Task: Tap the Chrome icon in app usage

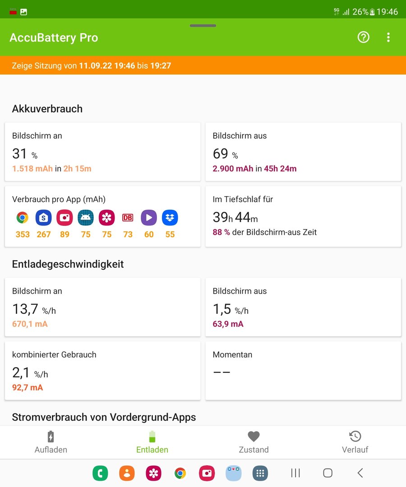Action: point(23,218)
